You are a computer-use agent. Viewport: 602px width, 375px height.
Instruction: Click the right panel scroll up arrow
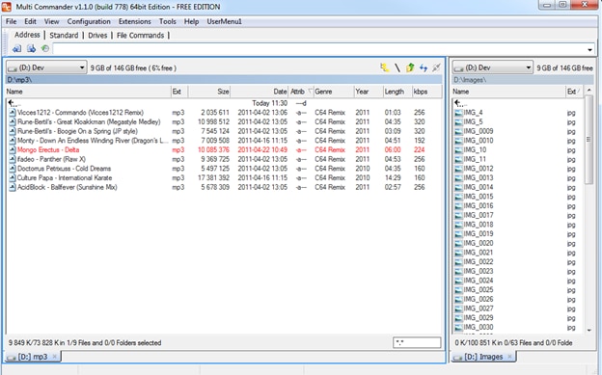[588, 91]
